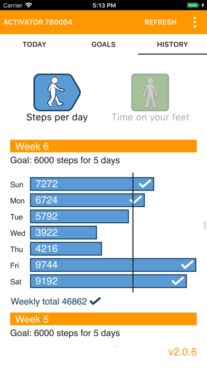207x368 pixels.
Task: Switch to the TODAY tab
Action: click(x=34, y=44)
